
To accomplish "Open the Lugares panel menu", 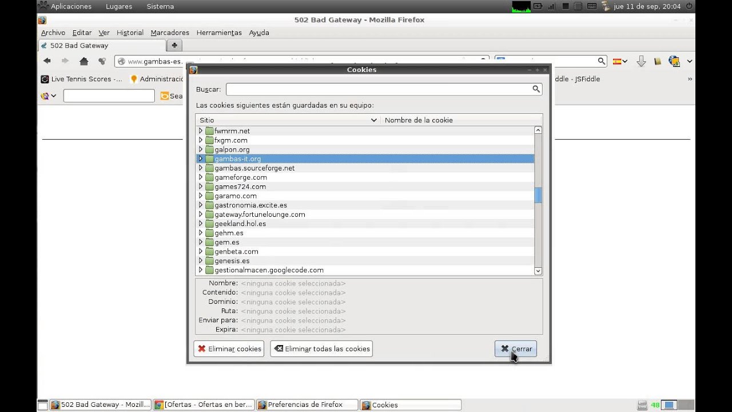I will tap(119, 6).
